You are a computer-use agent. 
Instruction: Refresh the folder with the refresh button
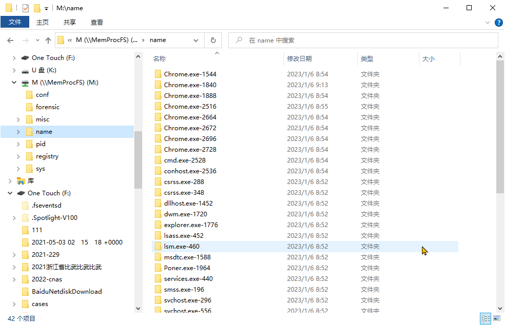[213, 40]
